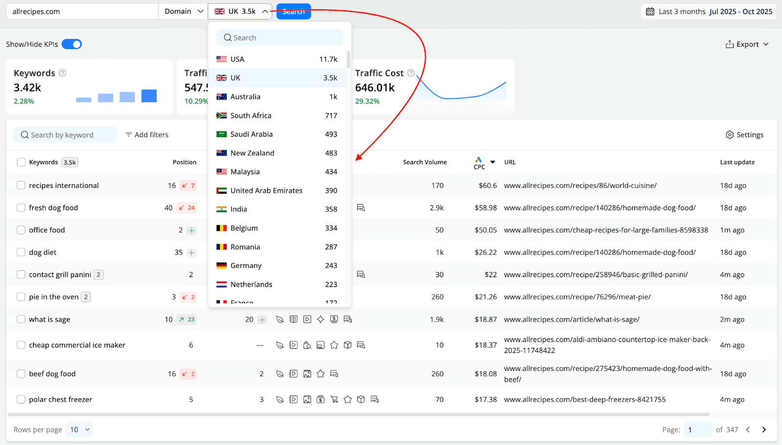Click the chat bubbles icon in 'what is sage' row
Viewport: 782px width, 445px height.
click(348, 320)
